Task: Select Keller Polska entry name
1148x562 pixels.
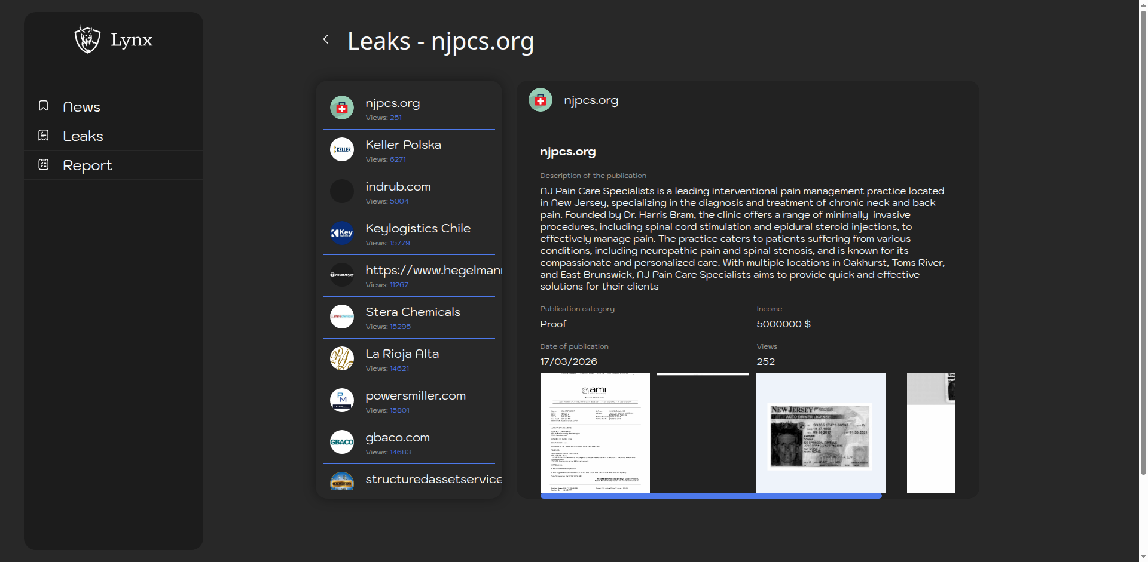Action: (x=404, y=145)
